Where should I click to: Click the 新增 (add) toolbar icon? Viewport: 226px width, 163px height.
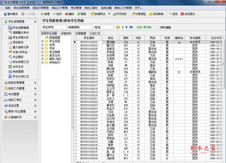pos(44,14)
